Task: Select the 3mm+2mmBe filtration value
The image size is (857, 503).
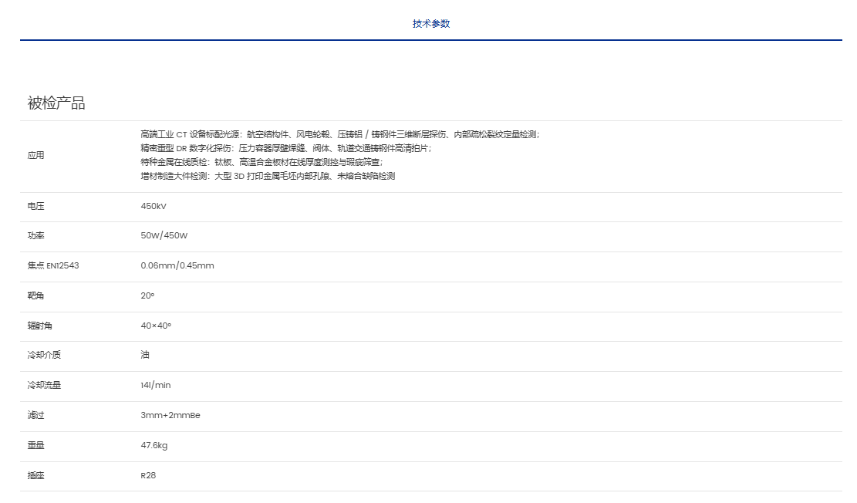Action: click(x=170, y=416)
